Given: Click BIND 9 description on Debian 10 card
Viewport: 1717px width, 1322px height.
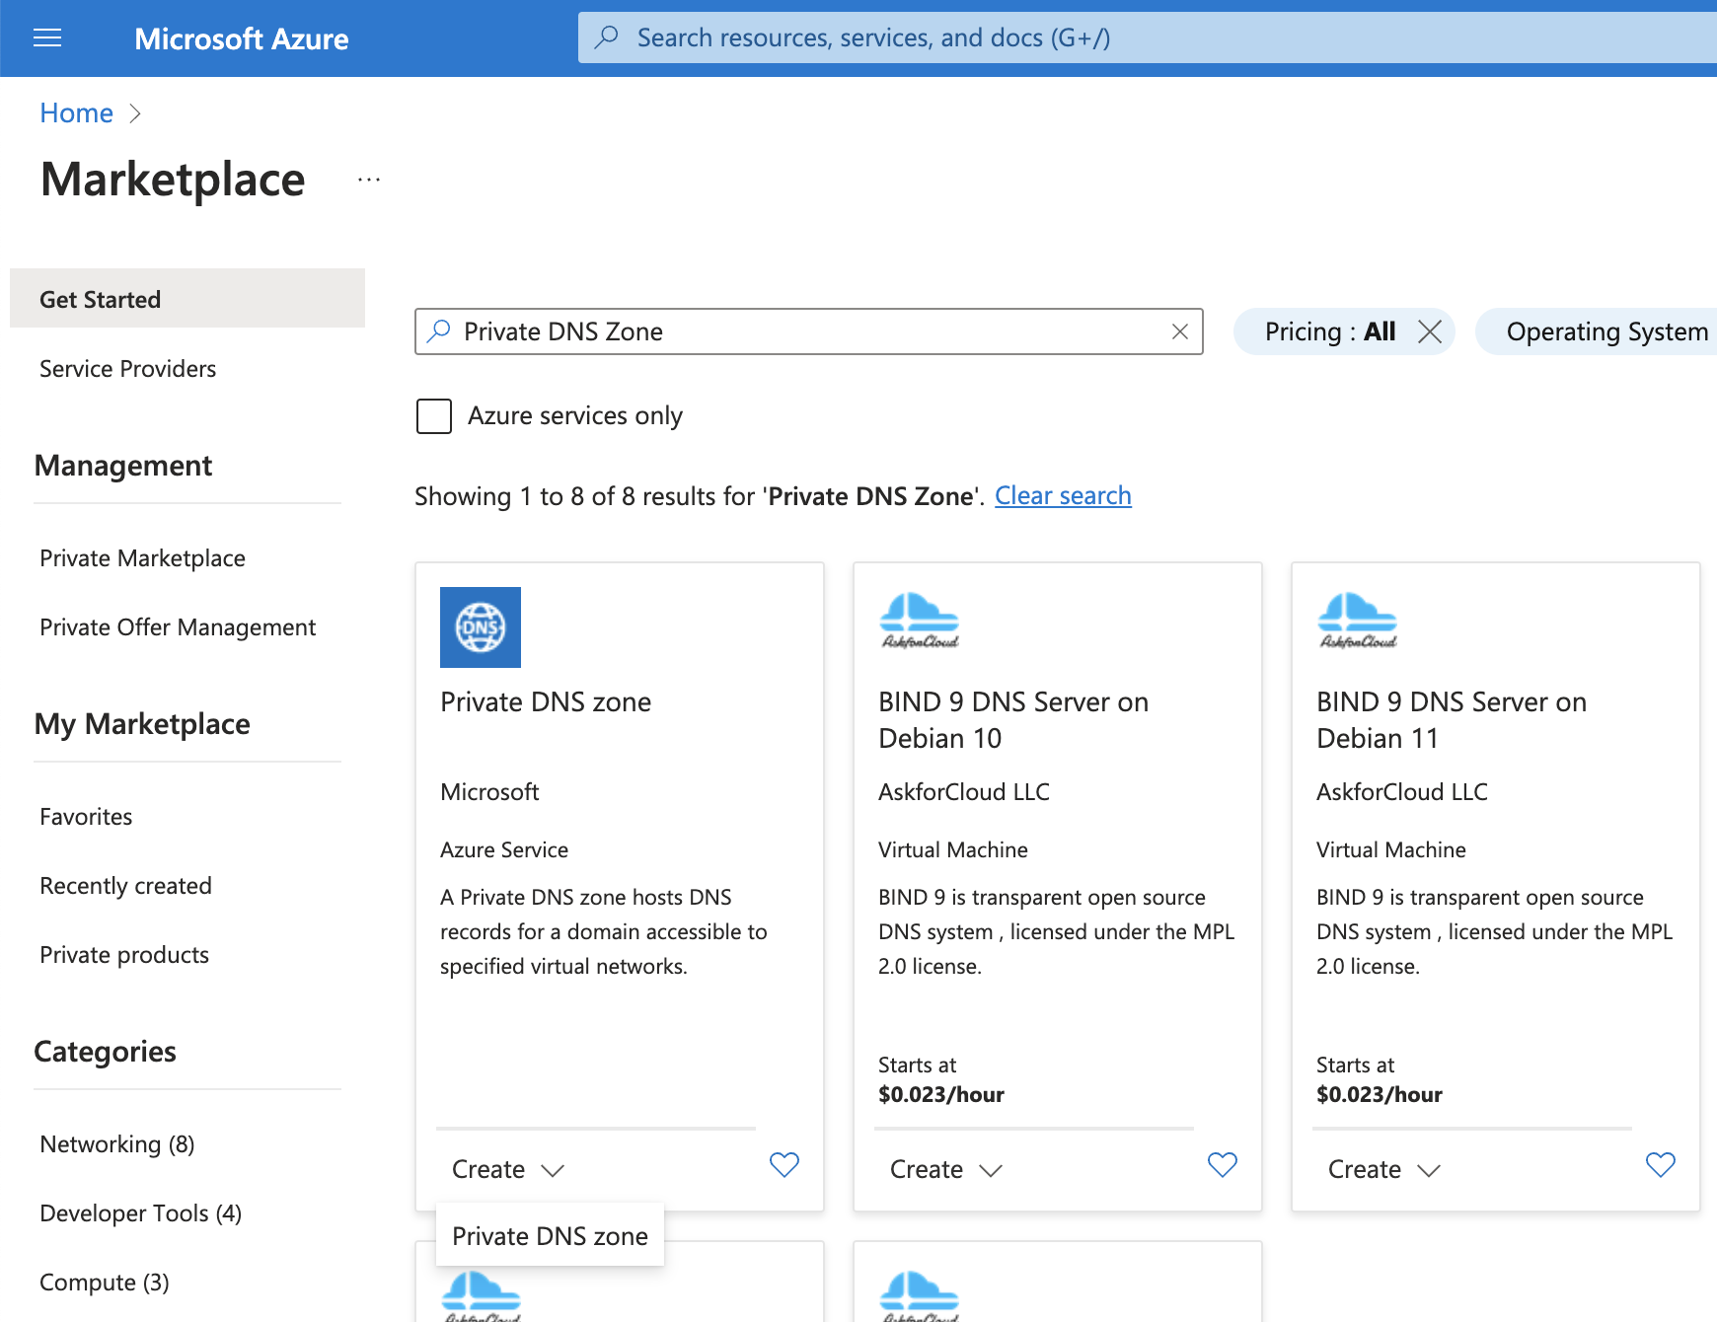Looking at the screenshot, I should coord(1057,932).
